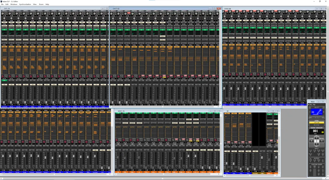Select the orange SUB channel name label
Viewport: 329px width, 180px height.
pyautogui.click(x=118, y=172)
